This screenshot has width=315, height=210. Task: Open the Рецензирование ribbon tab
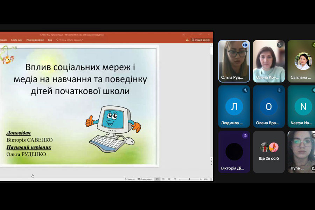point(35,40)
